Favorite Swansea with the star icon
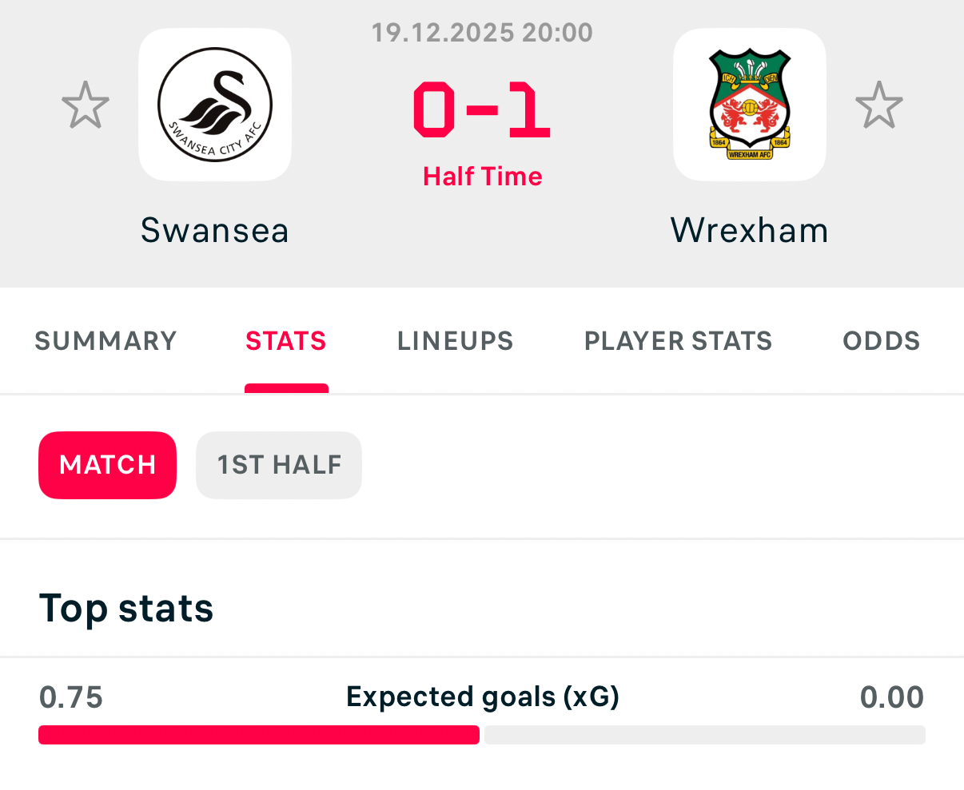The height and width of the screenshot is (790, 964). click(86, 105)
